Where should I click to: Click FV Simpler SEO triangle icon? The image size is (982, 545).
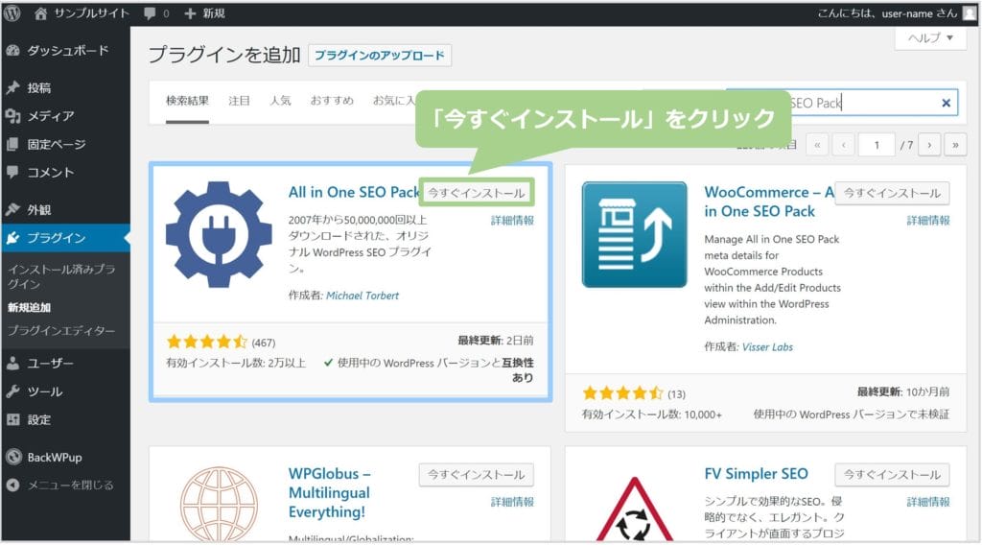click(x=635, y=509)
